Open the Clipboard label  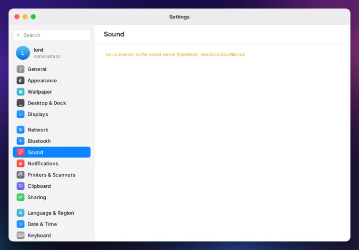pyautogui.click(x=39, y=186)
